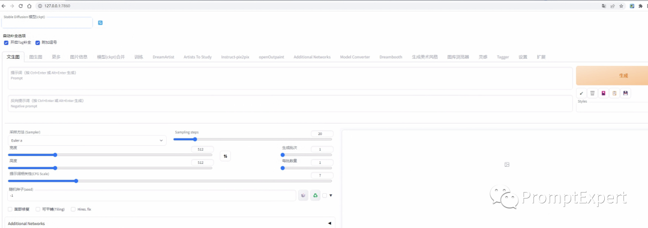Click the 每批数量 slider
Image resolution: width=648 pixels, height=228 pixels.
(306, 168)
